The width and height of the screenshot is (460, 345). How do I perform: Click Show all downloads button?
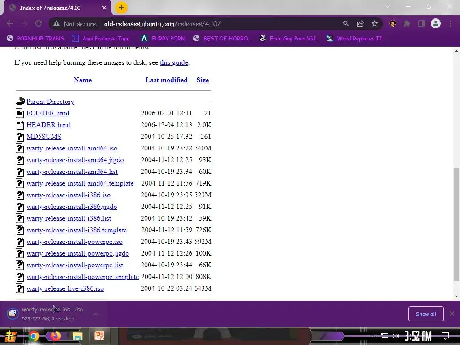click(x=426, y=314)
